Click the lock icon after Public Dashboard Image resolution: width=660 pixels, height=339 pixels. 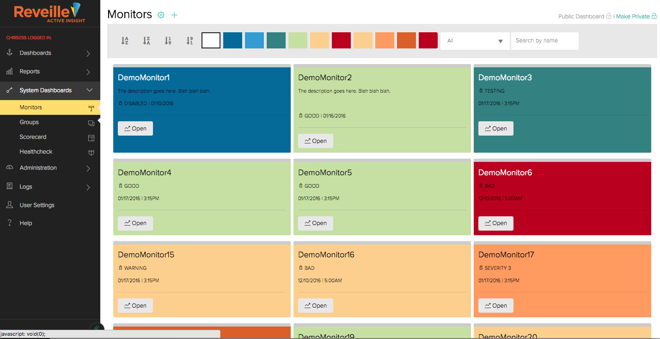[609, 16]
